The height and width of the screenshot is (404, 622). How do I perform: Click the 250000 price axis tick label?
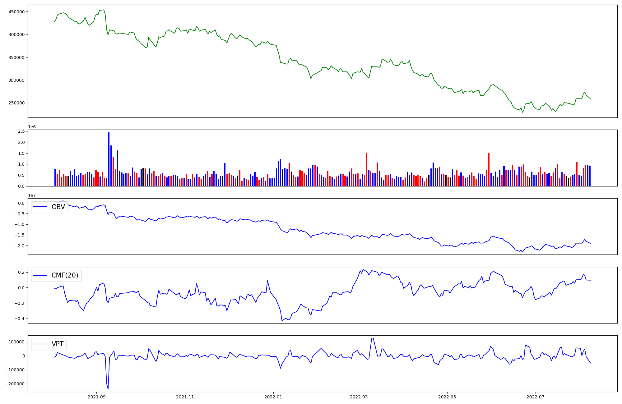coord(16,103)
